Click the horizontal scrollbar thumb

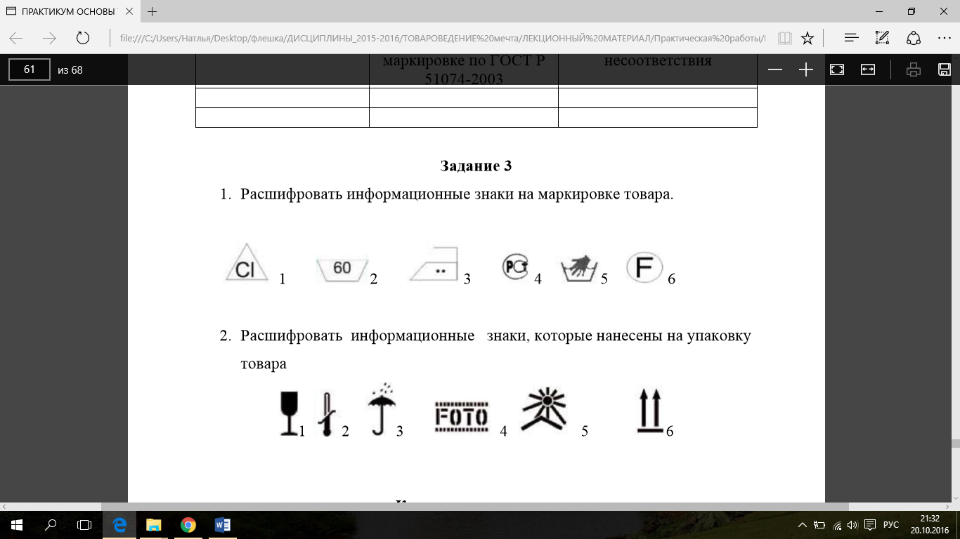(475, 507)
